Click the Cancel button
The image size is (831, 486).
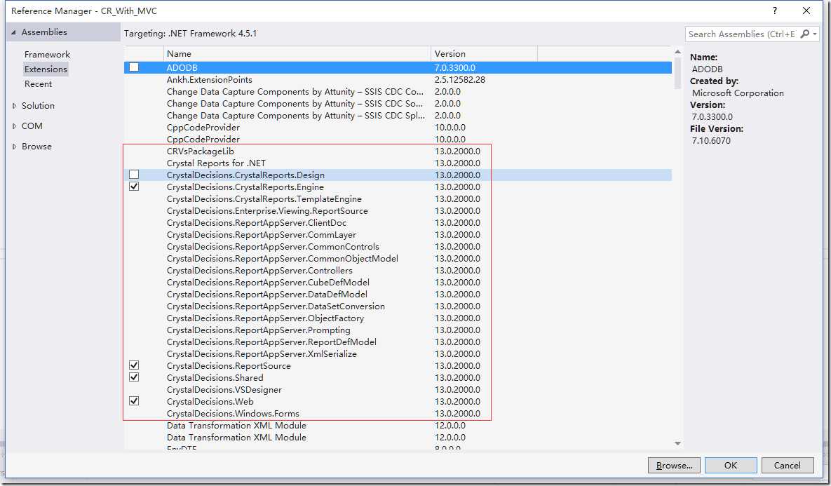click(x=787, y=466)
